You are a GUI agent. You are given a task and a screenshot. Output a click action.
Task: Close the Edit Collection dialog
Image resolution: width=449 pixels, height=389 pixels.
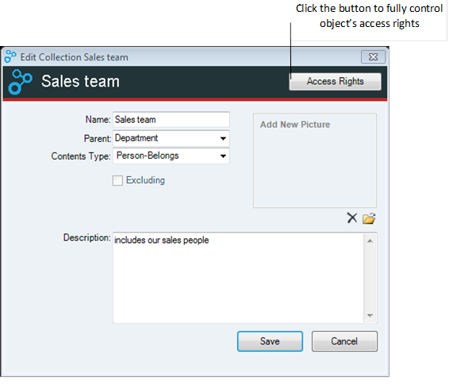click(x=373, y=56)
